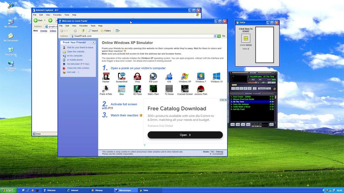The height and width of the screenshot is (193, 344).
Task: Expand the address bar dropdown arrow
Action: (x=215, y=36)
